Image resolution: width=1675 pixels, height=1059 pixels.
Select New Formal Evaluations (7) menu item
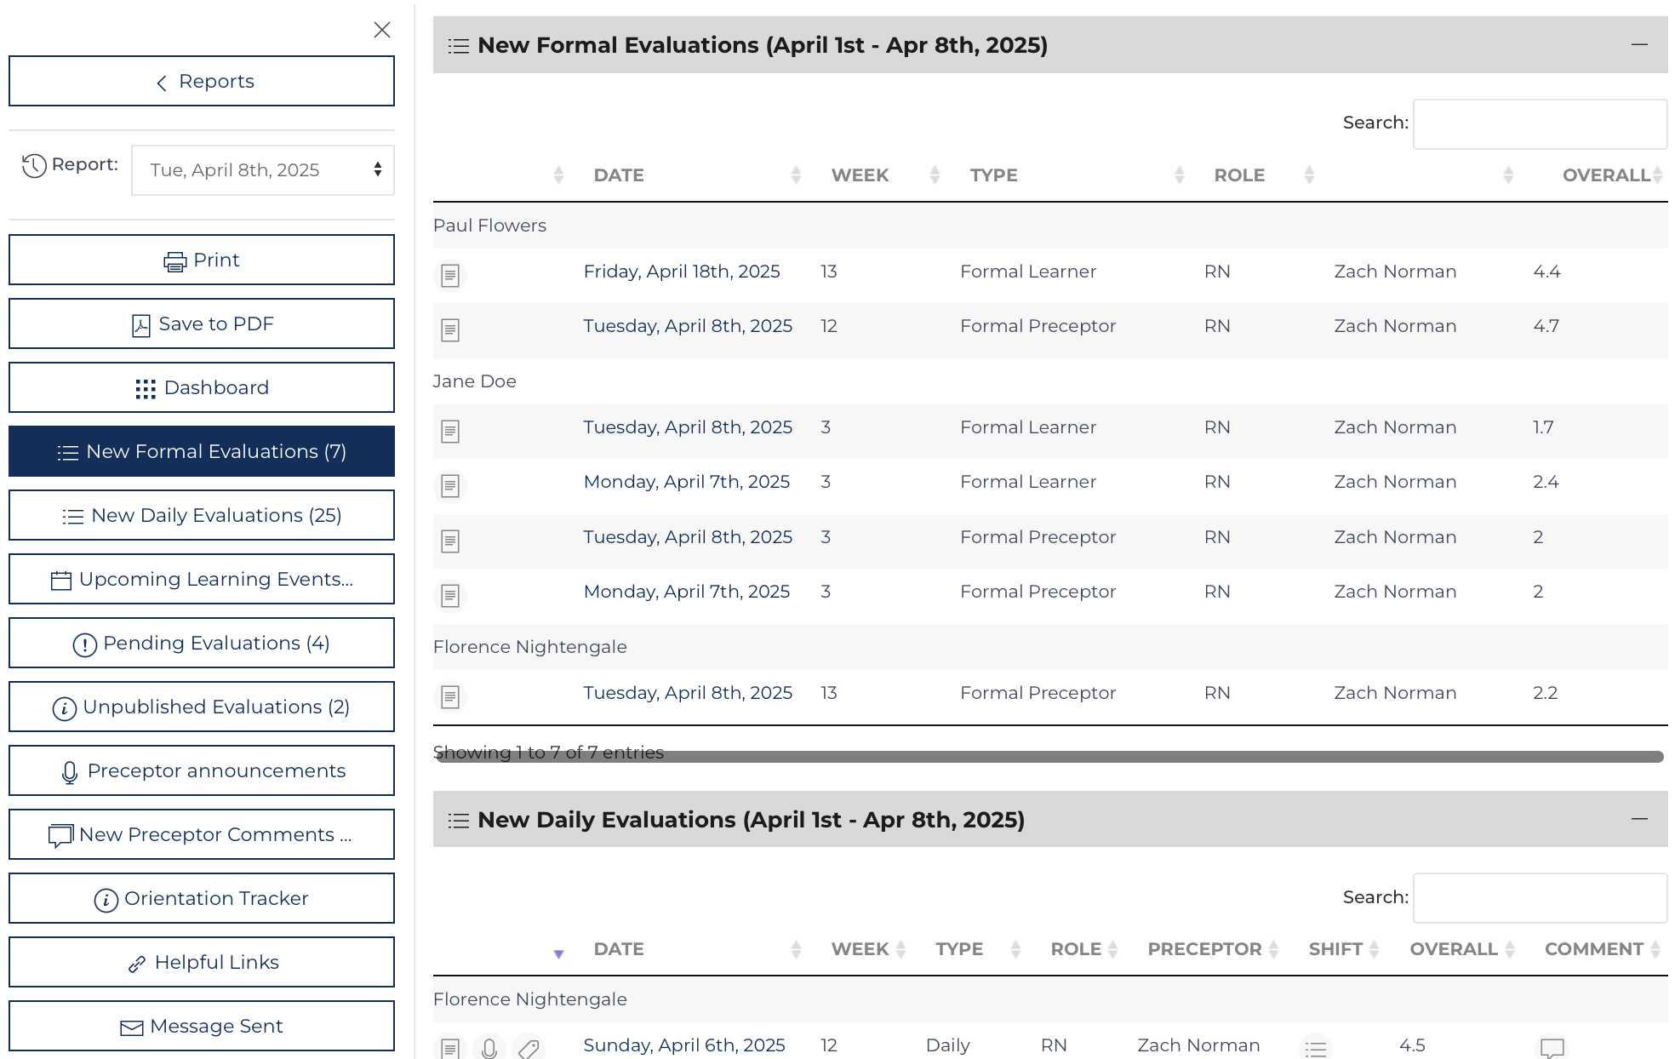coord(202,451)
